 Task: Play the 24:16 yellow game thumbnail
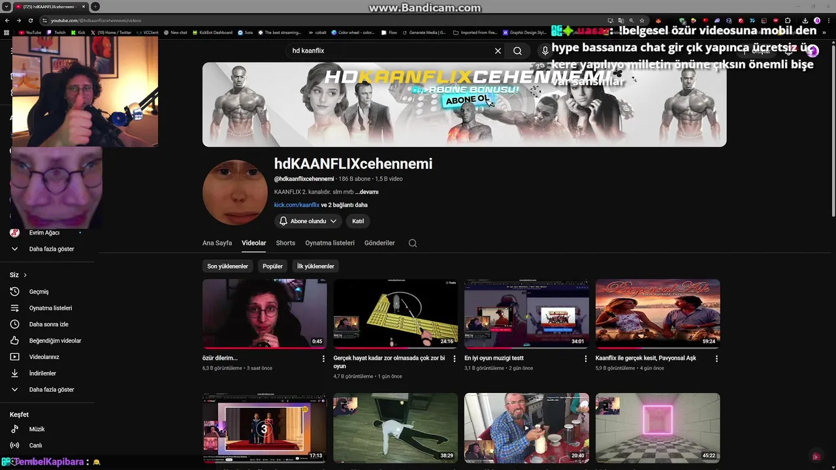(396, 314)
